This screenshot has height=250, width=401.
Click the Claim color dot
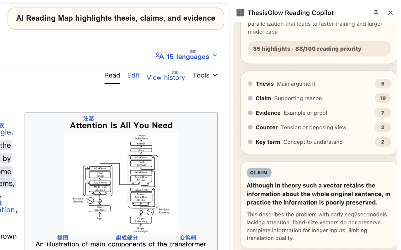(x=250, y=98)
